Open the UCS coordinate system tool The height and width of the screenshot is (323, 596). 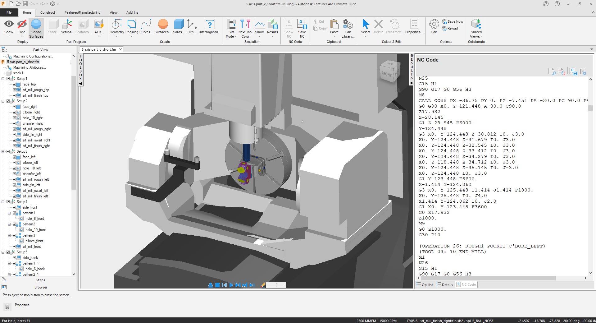192,27
